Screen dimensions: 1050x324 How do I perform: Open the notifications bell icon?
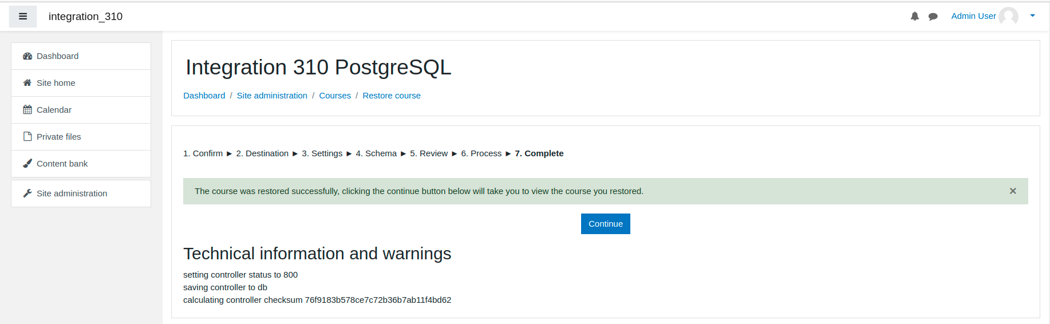click(x=915, y=17)
